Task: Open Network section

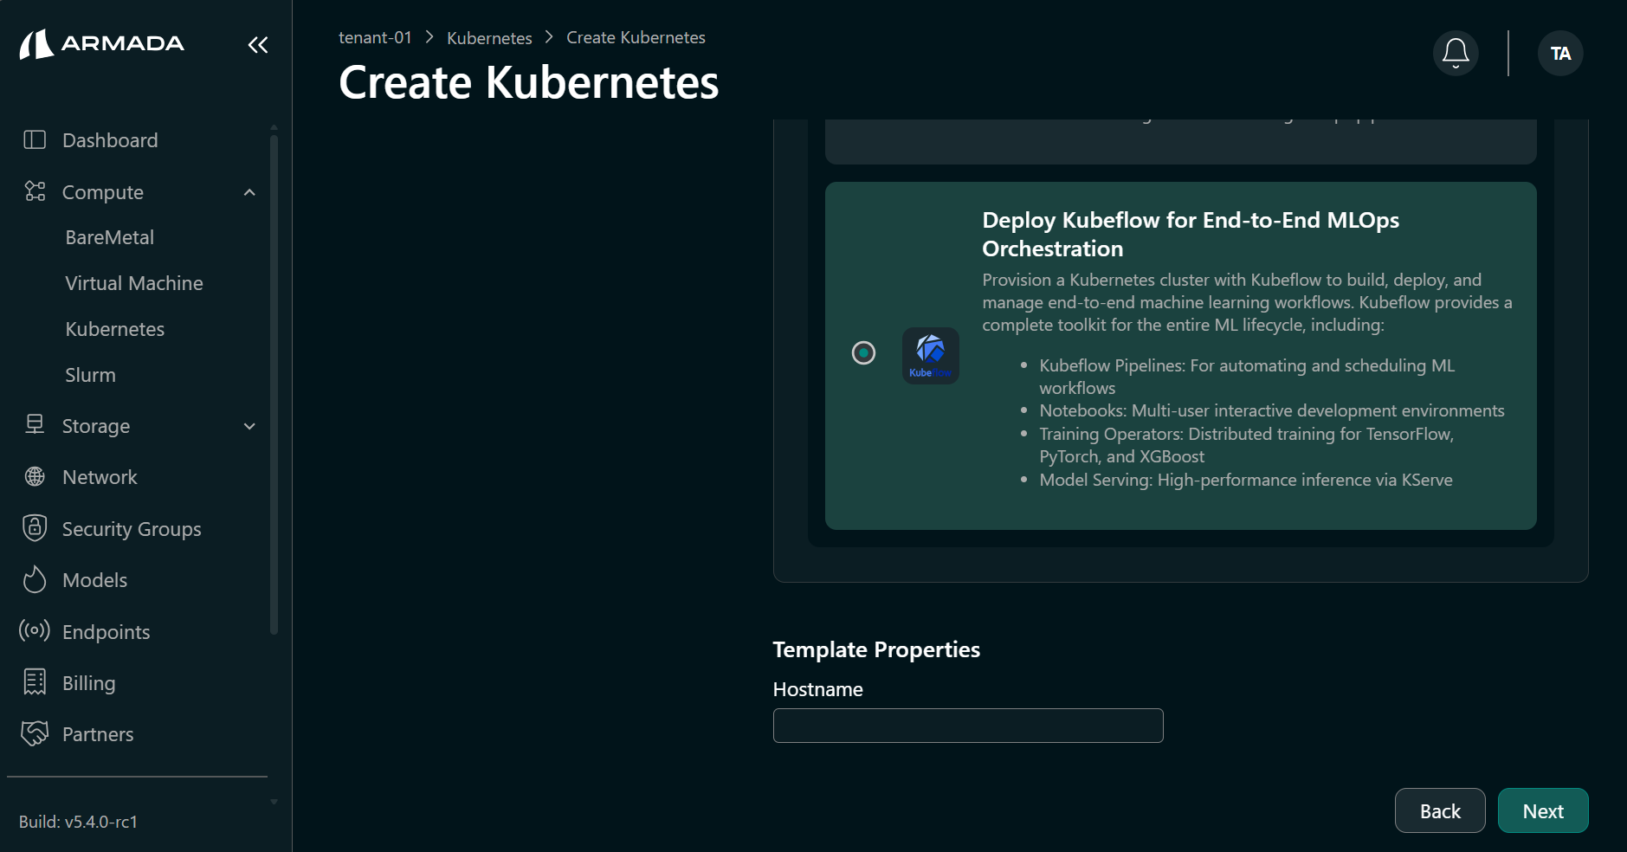Action: click(x=100, y=477)
